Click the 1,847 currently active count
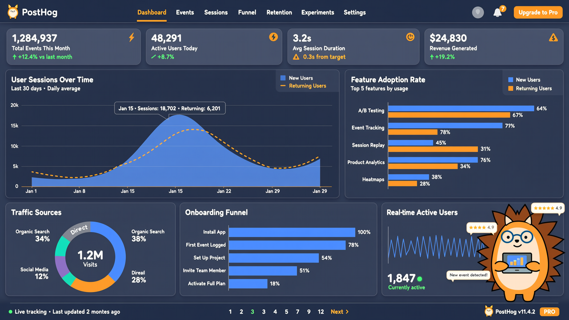The height and width of the screenshot is (320, 569). coord(401,279)
